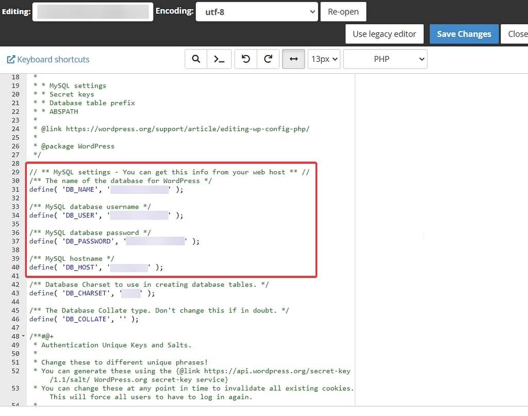
Task: Switch to Use legacy editor
Action: click(384, 34)
